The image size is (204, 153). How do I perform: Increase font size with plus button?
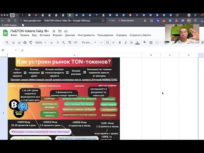[113, 42]
